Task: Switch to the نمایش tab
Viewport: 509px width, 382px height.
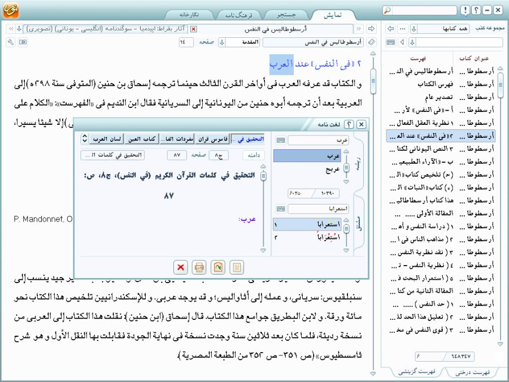Action: 333,15
